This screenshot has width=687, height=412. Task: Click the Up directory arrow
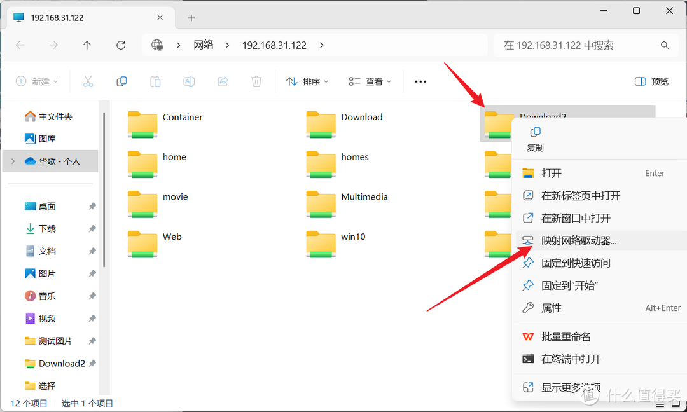coord(87,45)
